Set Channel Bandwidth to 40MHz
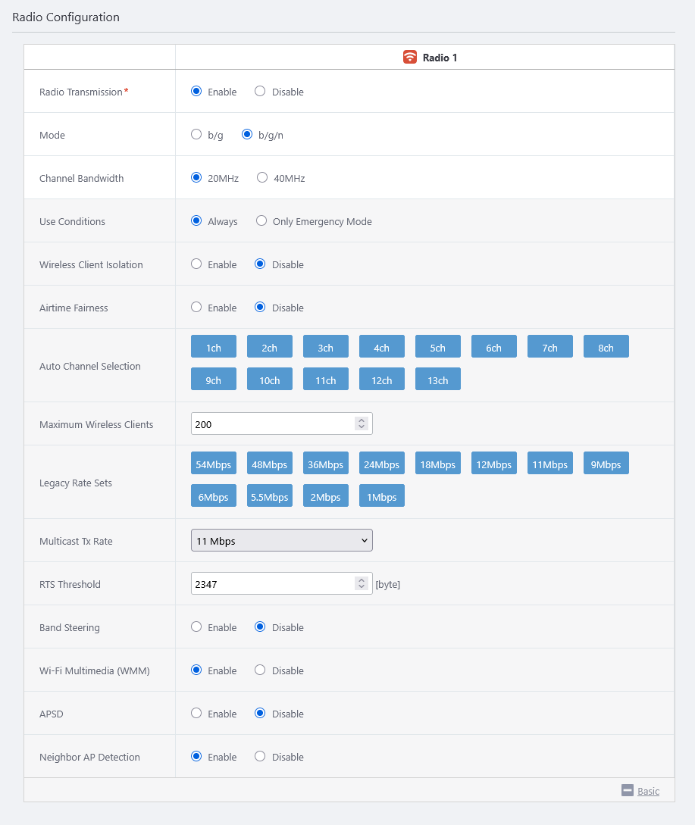The image size is (695, 825). point(262,178)
